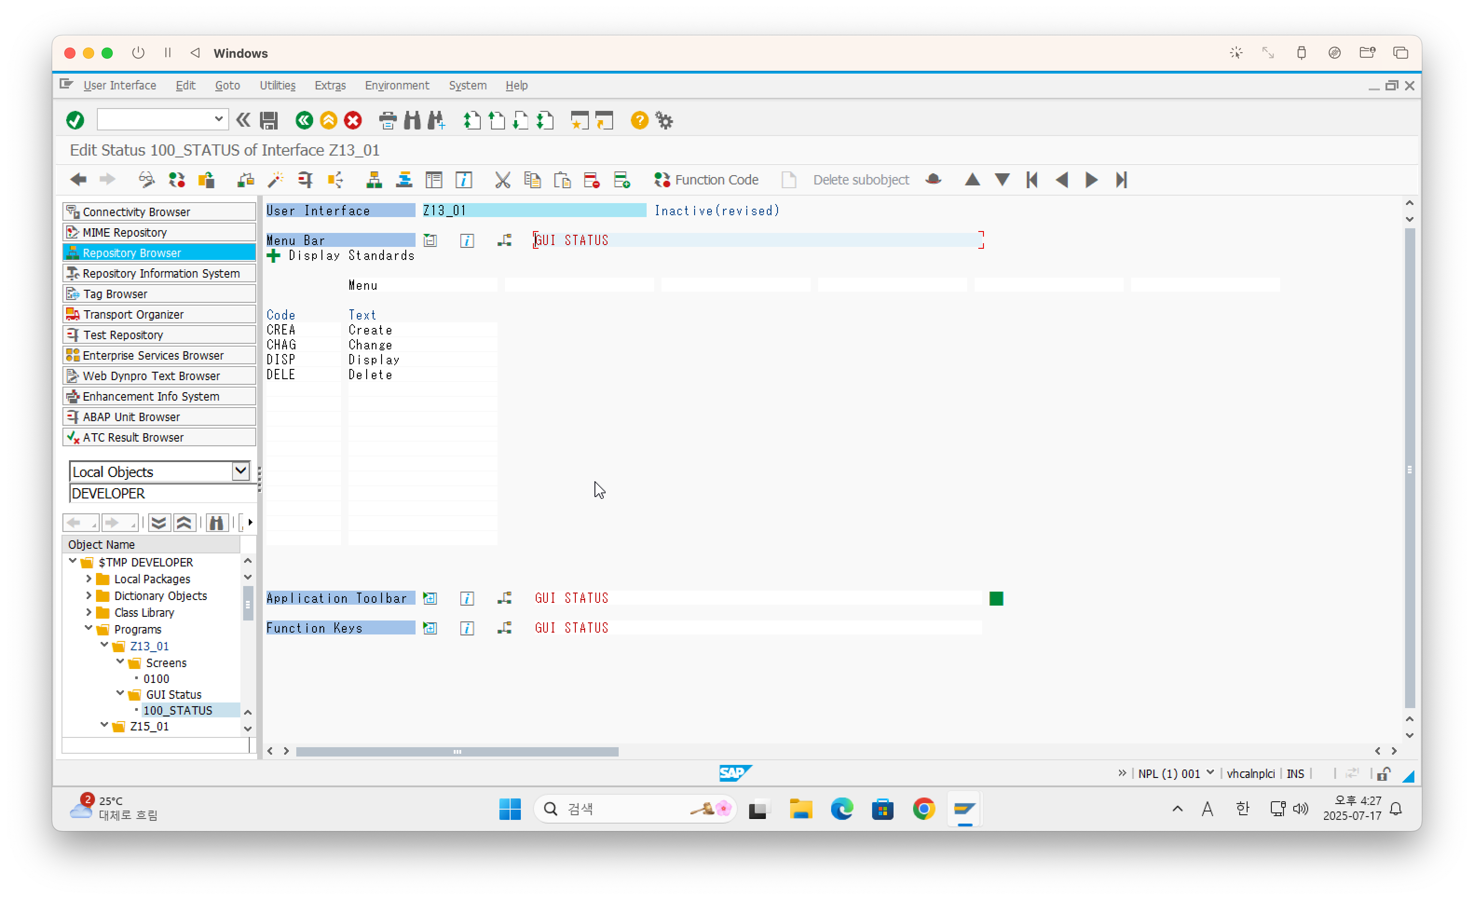
Task: Click the Other Object icon
Action: tap(206, 179)
